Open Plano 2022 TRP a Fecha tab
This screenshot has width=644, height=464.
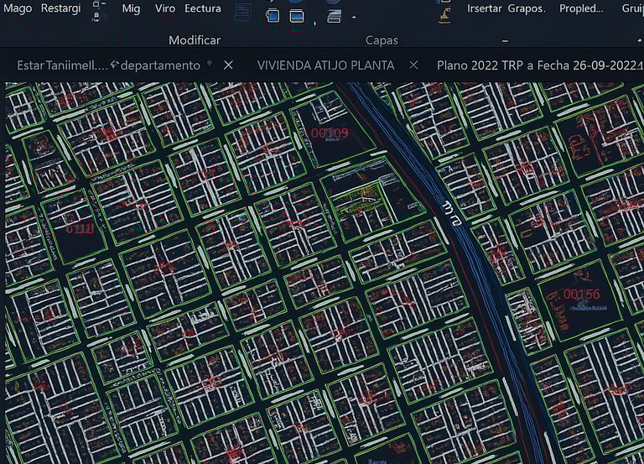coord(540,65)
